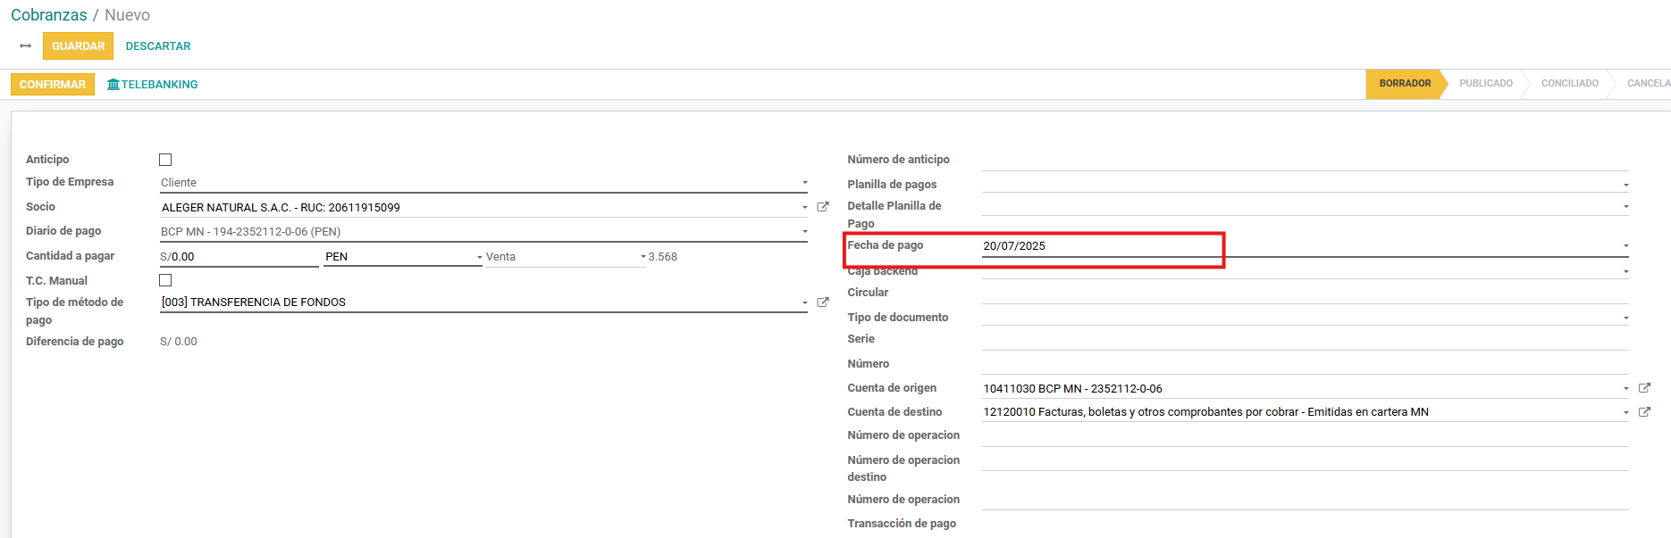Click the Telebanking button
The height and width of the screenshot is (538, 1671).
153,85
